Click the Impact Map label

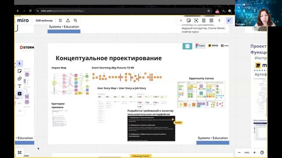(x=59, y=68)
